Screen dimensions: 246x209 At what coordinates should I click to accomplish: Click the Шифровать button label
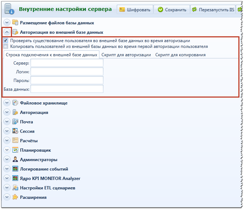point(139,10)
